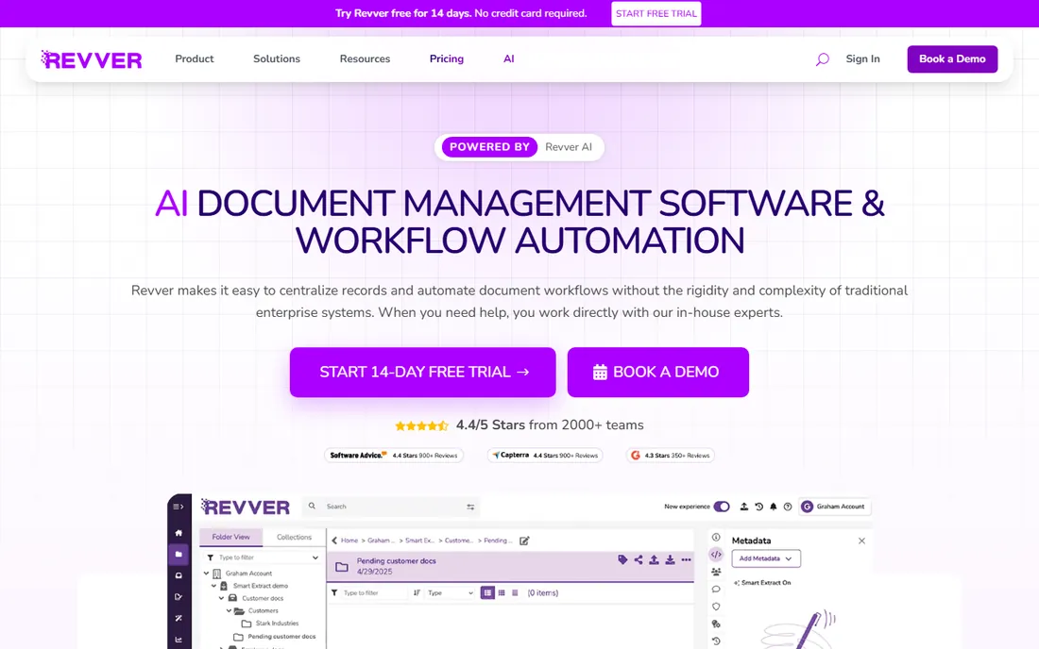The image size is (1039, 649).
Task: Click the shield icon in the side strip
Action: click(716, 606)
